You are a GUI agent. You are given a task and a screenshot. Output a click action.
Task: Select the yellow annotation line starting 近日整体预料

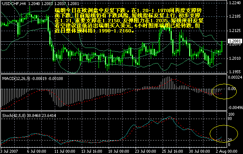click(94, 31)
